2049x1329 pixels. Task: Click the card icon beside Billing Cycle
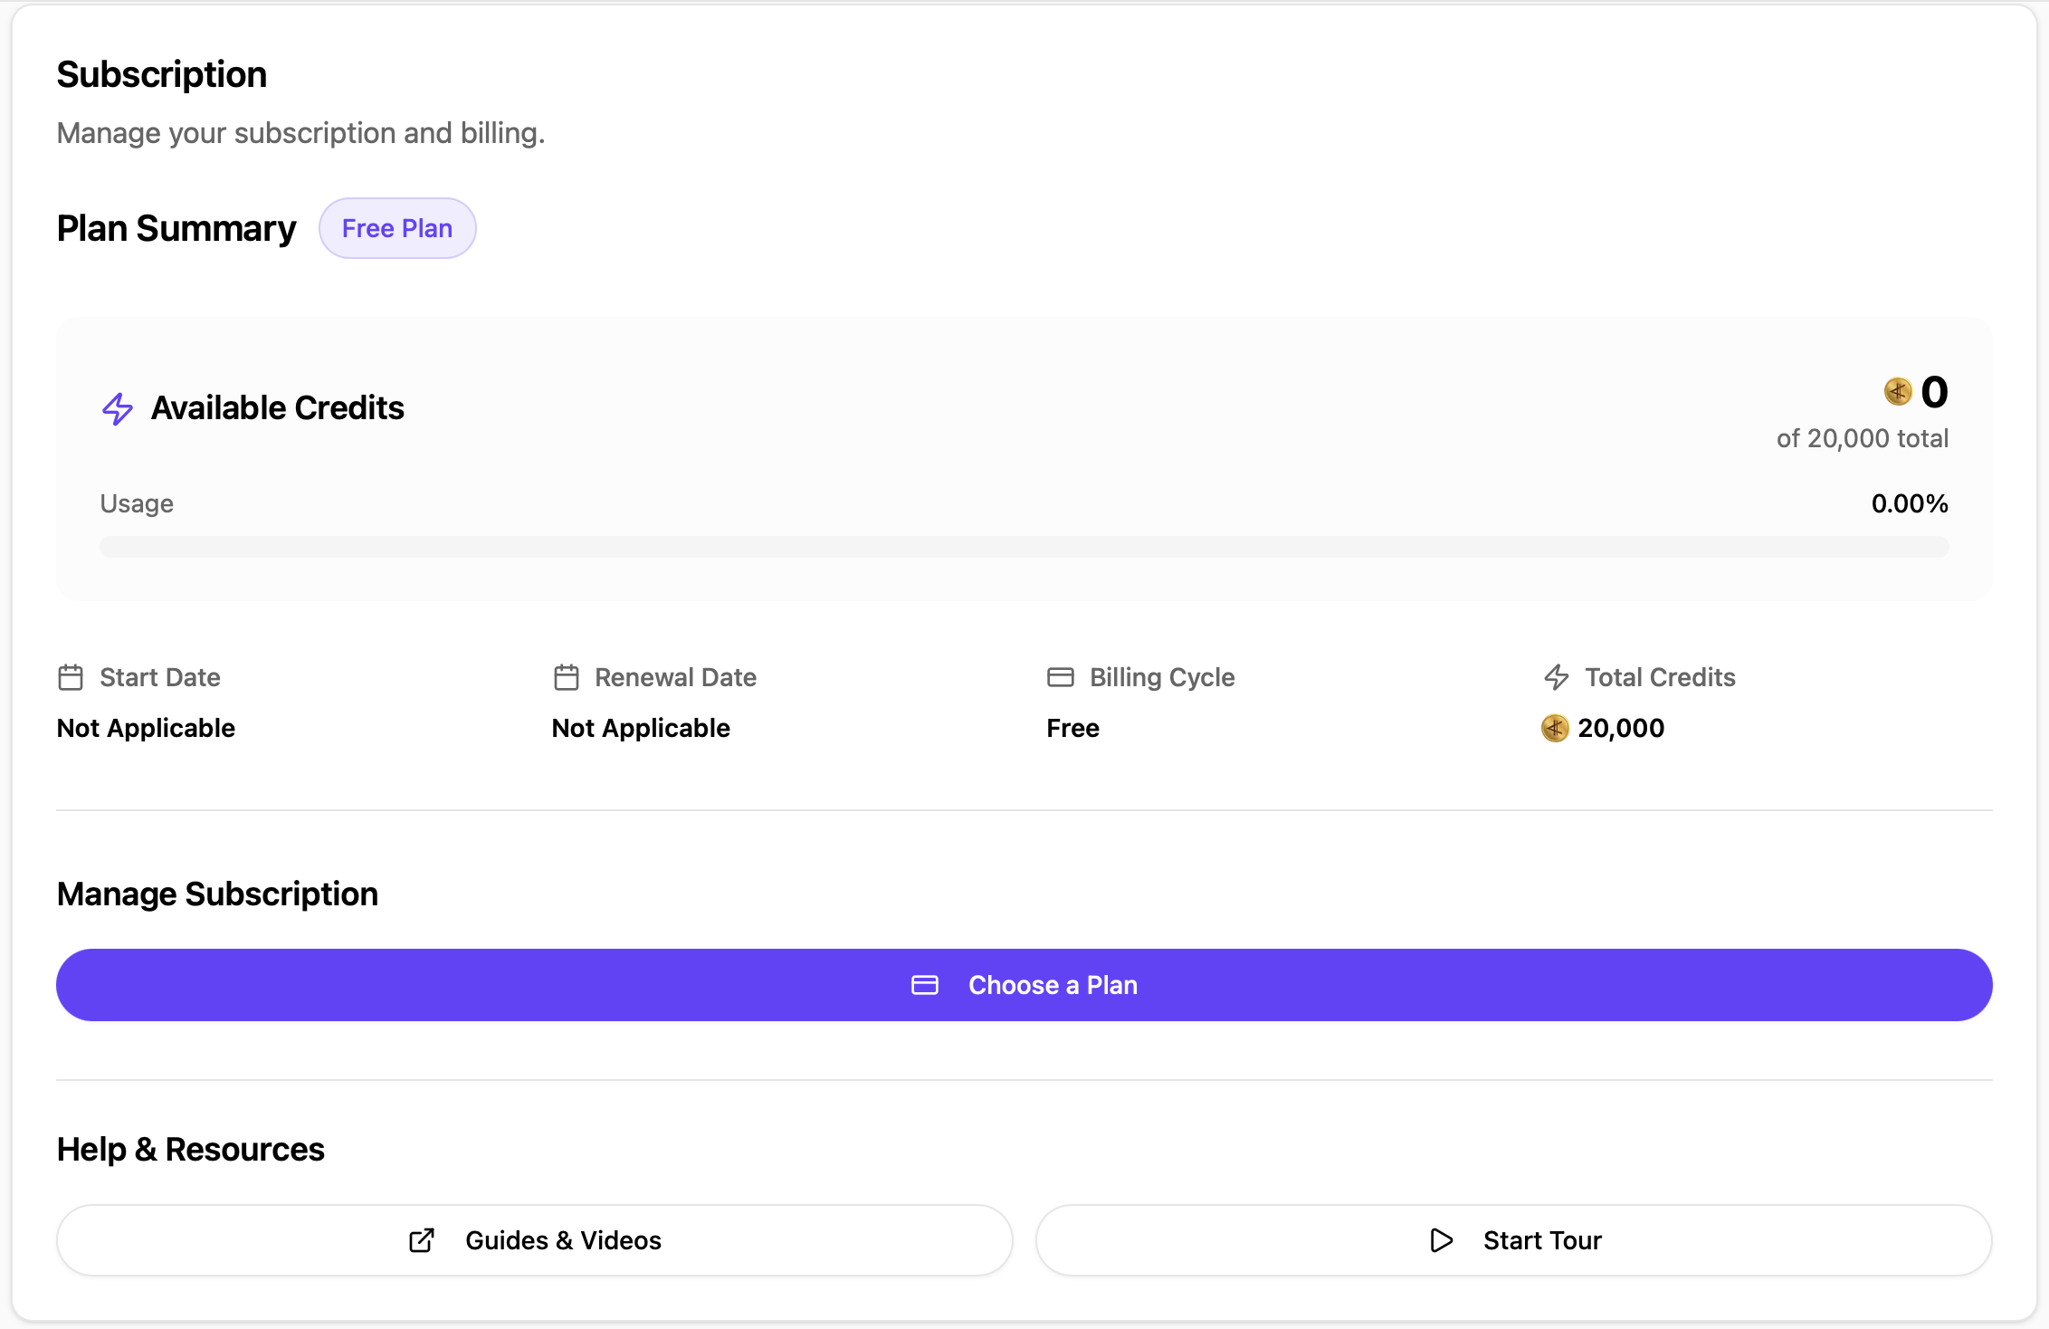tap(1060, 677)
